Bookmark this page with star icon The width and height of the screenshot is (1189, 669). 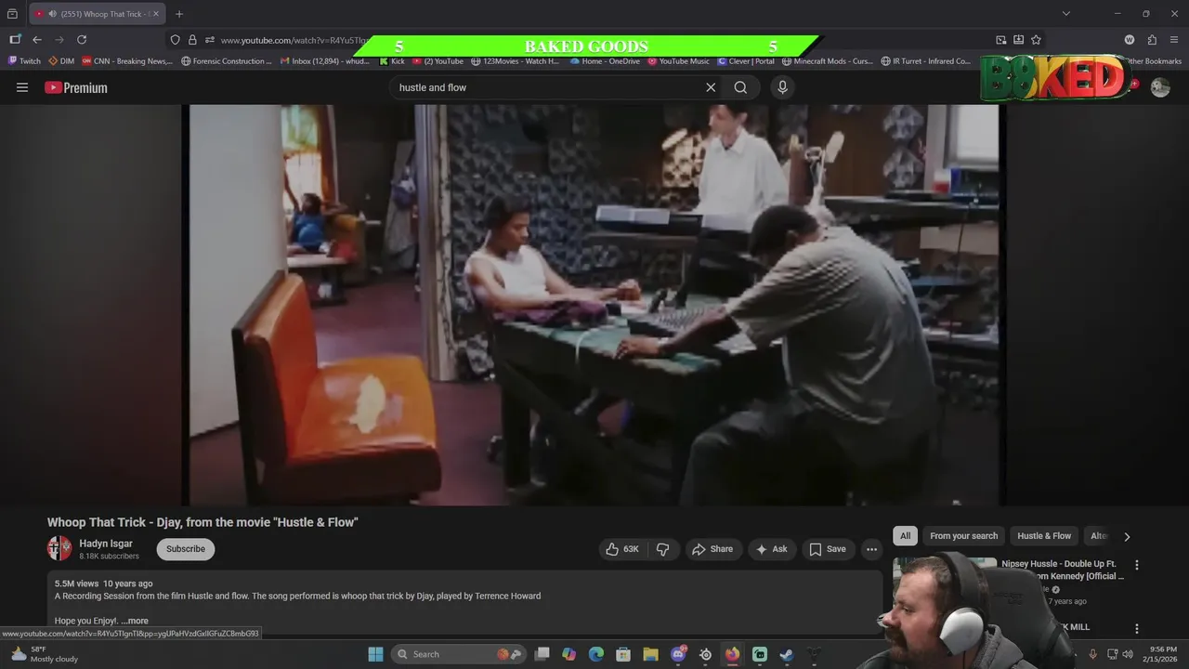point(1036,40)
